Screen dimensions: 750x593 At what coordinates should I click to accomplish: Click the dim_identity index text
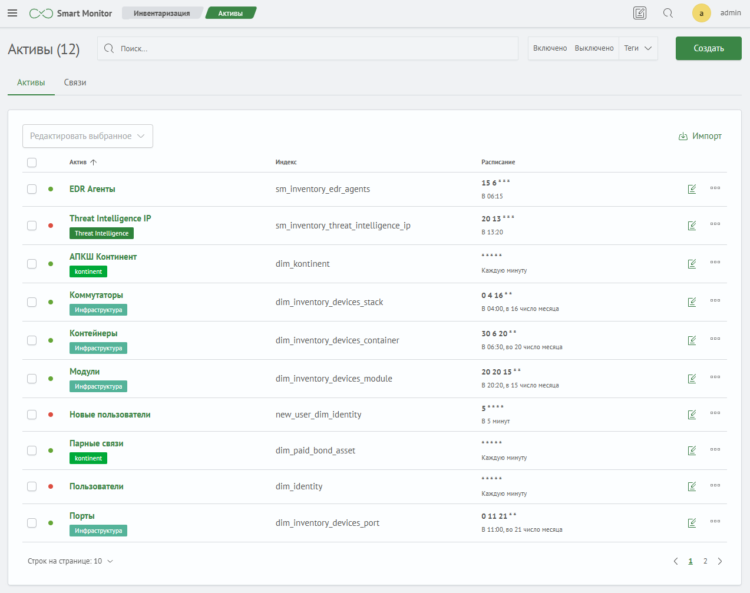pos(299,486)
